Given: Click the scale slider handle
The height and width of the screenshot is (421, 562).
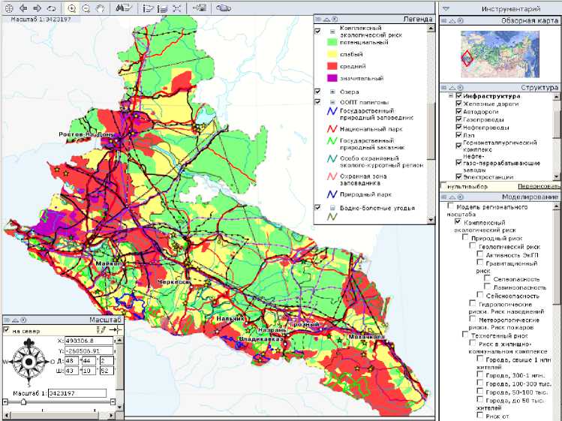Looking at the screenshot, I should tap(23, 401).
